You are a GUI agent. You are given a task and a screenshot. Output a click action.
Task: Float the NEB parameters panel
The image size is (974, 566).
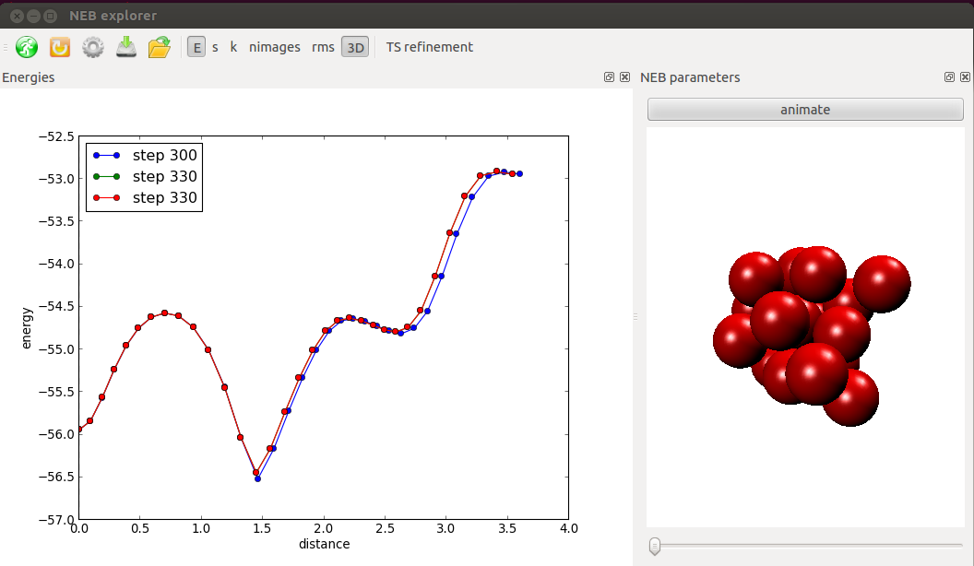click(949, 77)
